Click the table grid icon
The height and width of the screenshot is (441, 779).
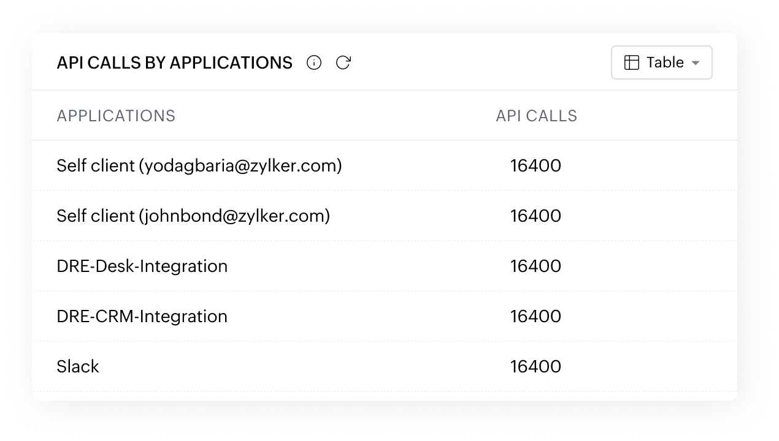click(x=632, y=62)
